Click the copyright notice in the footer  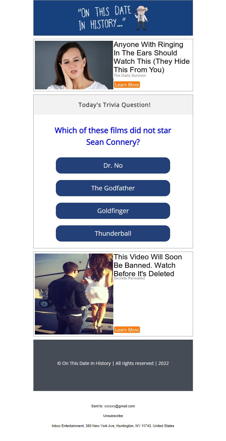coord(113,363)
